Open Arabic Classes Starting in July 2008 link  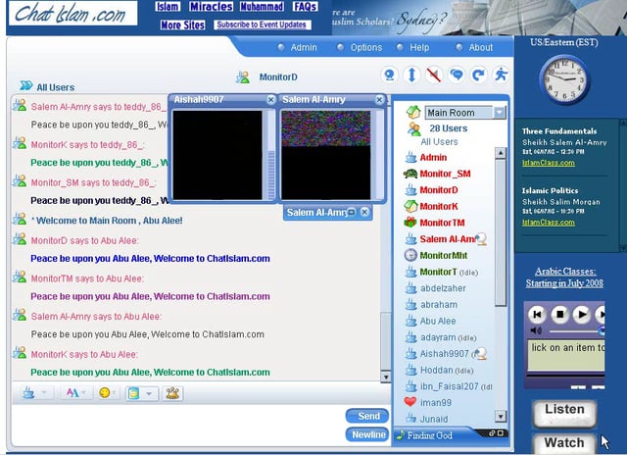[x=564, y=278]
